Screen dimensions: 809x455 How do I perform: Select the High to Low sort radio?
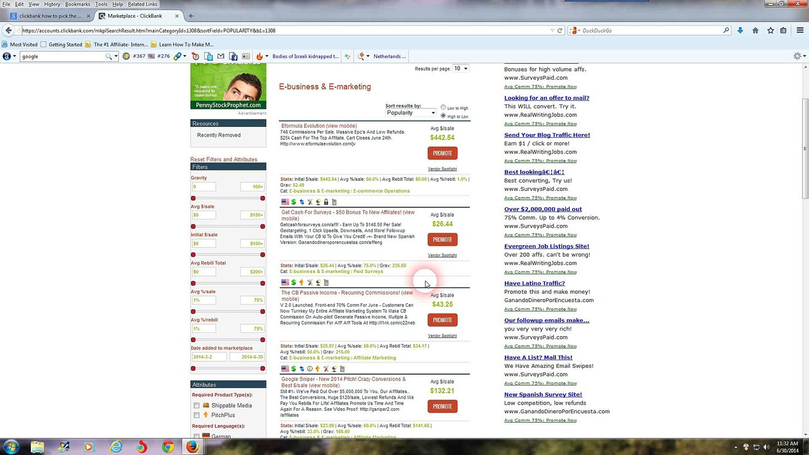(x=443, y=116)
